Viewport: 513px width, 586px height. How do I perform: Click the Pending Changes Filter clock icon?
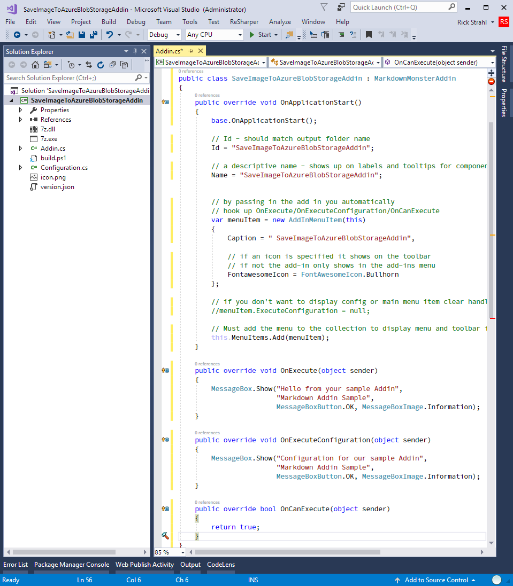click(71, 65)
